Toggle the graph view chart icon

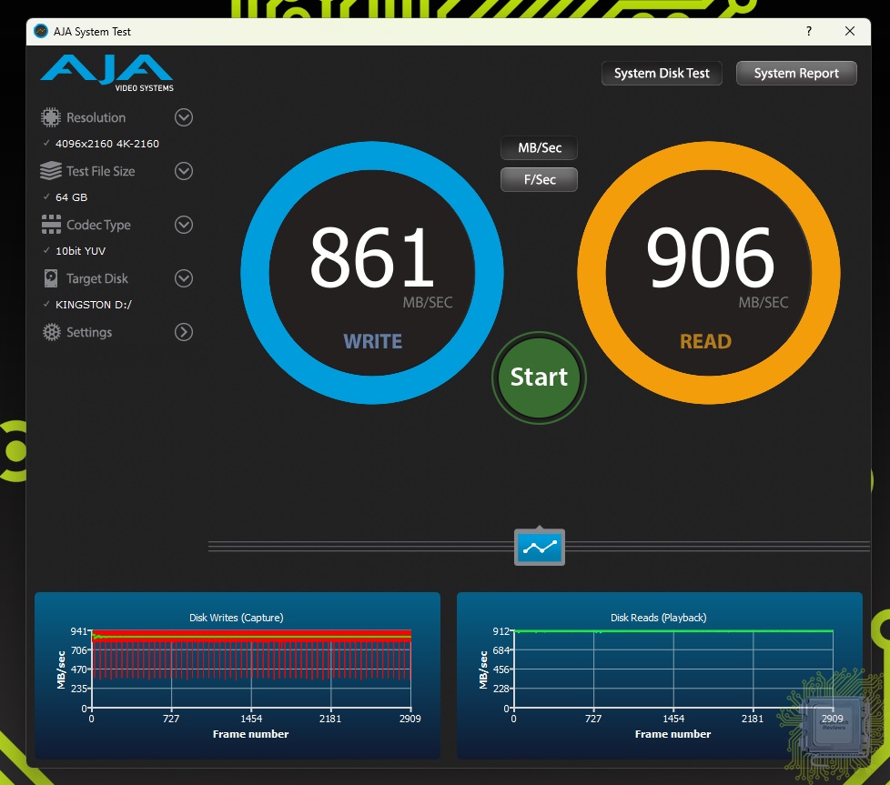539,547
